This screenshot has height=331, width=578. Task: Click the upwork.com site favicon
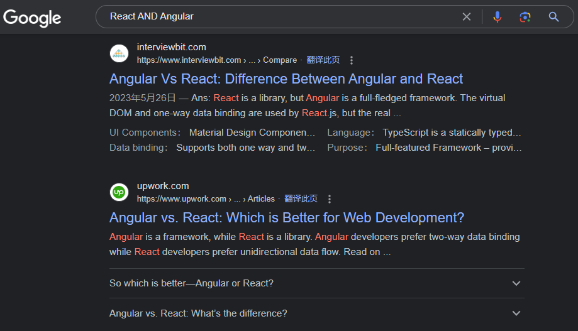click(119, 192)
